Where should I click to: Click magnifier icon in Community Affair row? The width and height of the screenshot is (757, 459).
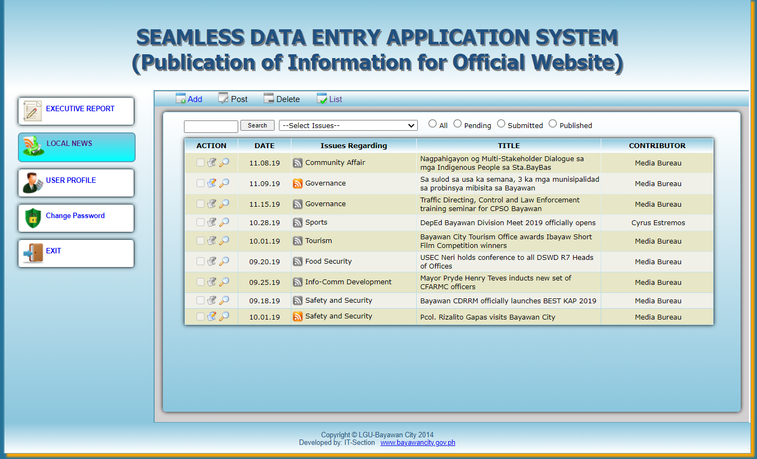click(x=224, y=162)
